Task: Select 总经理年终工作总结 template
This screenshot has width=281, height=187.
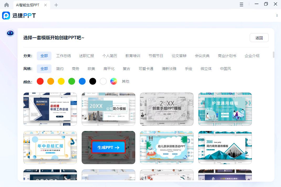Action: pos(50,109)
